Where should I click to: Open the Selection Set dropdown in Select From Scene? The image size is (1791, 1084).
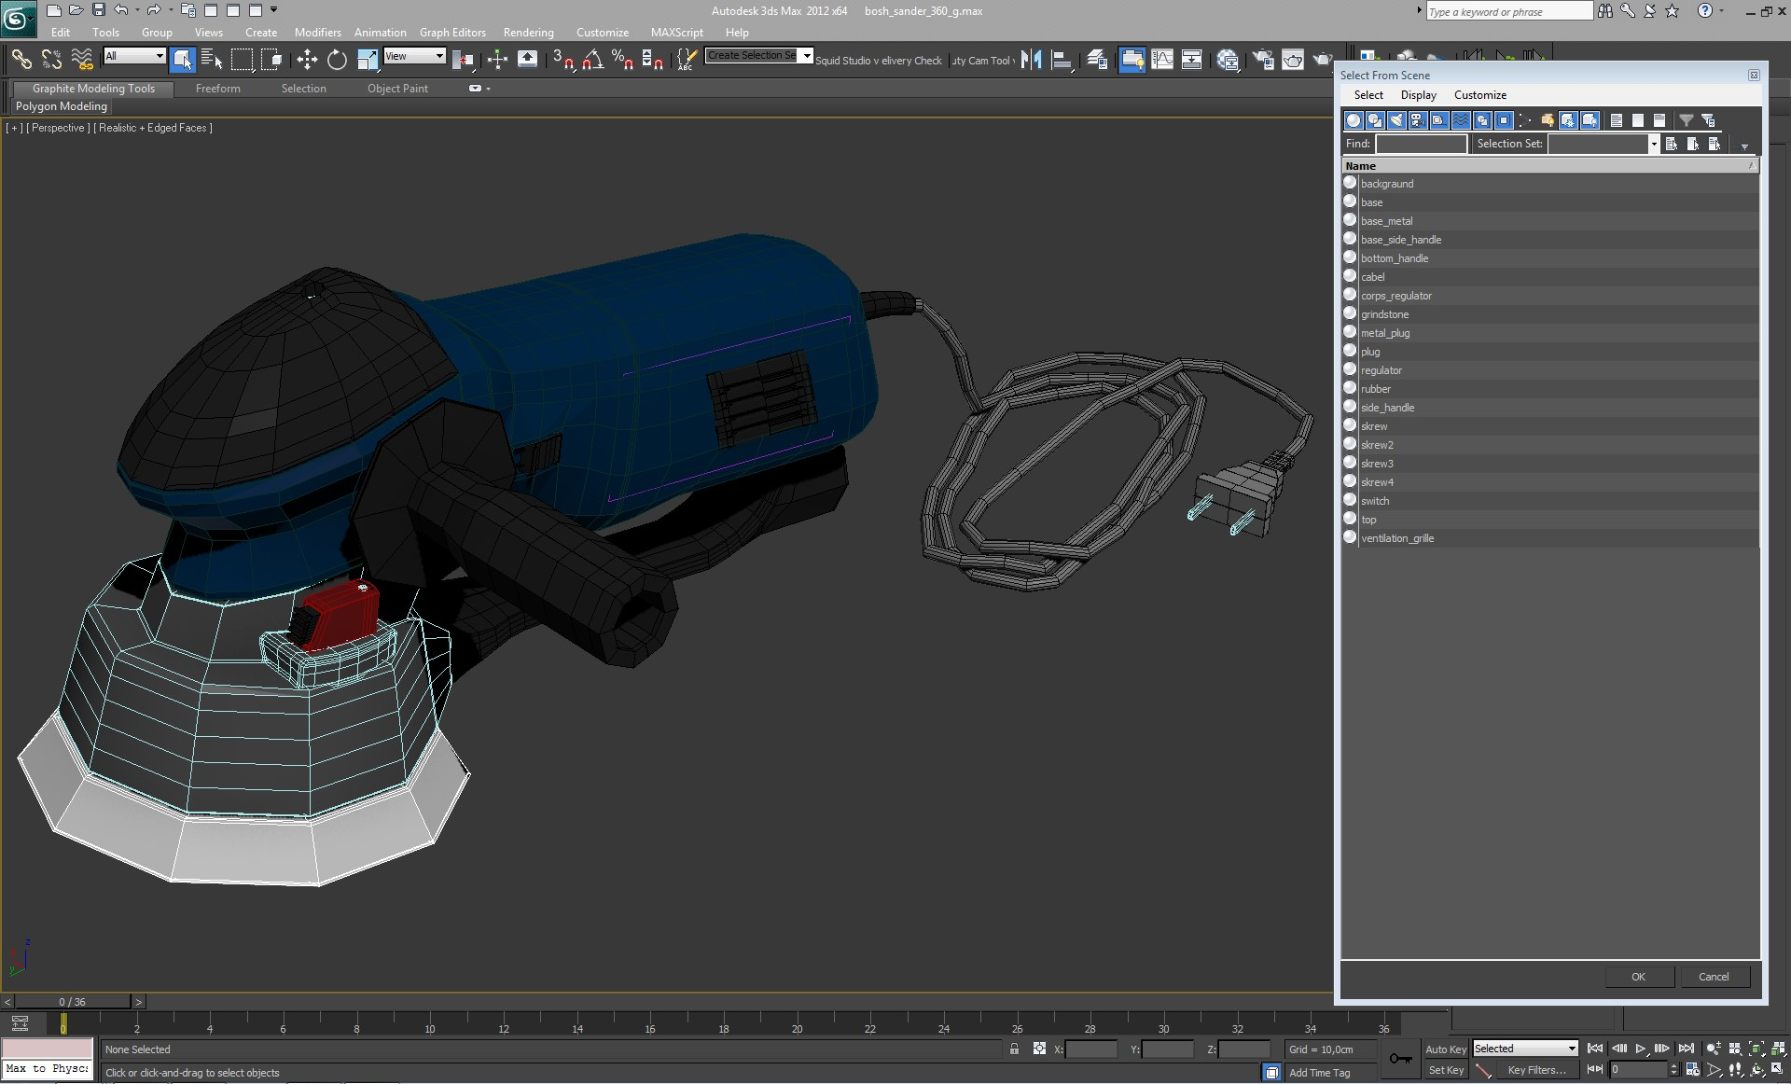pyautogui.click(x=1654, y=144)
